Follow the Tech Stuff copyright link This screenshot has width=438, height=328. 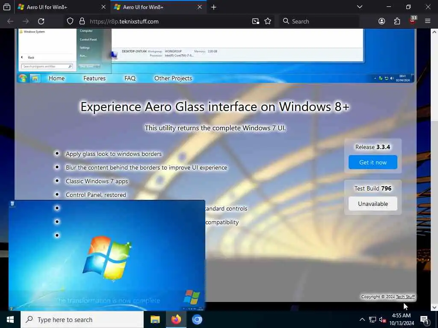pyautogui.click(x=405, y=296)
